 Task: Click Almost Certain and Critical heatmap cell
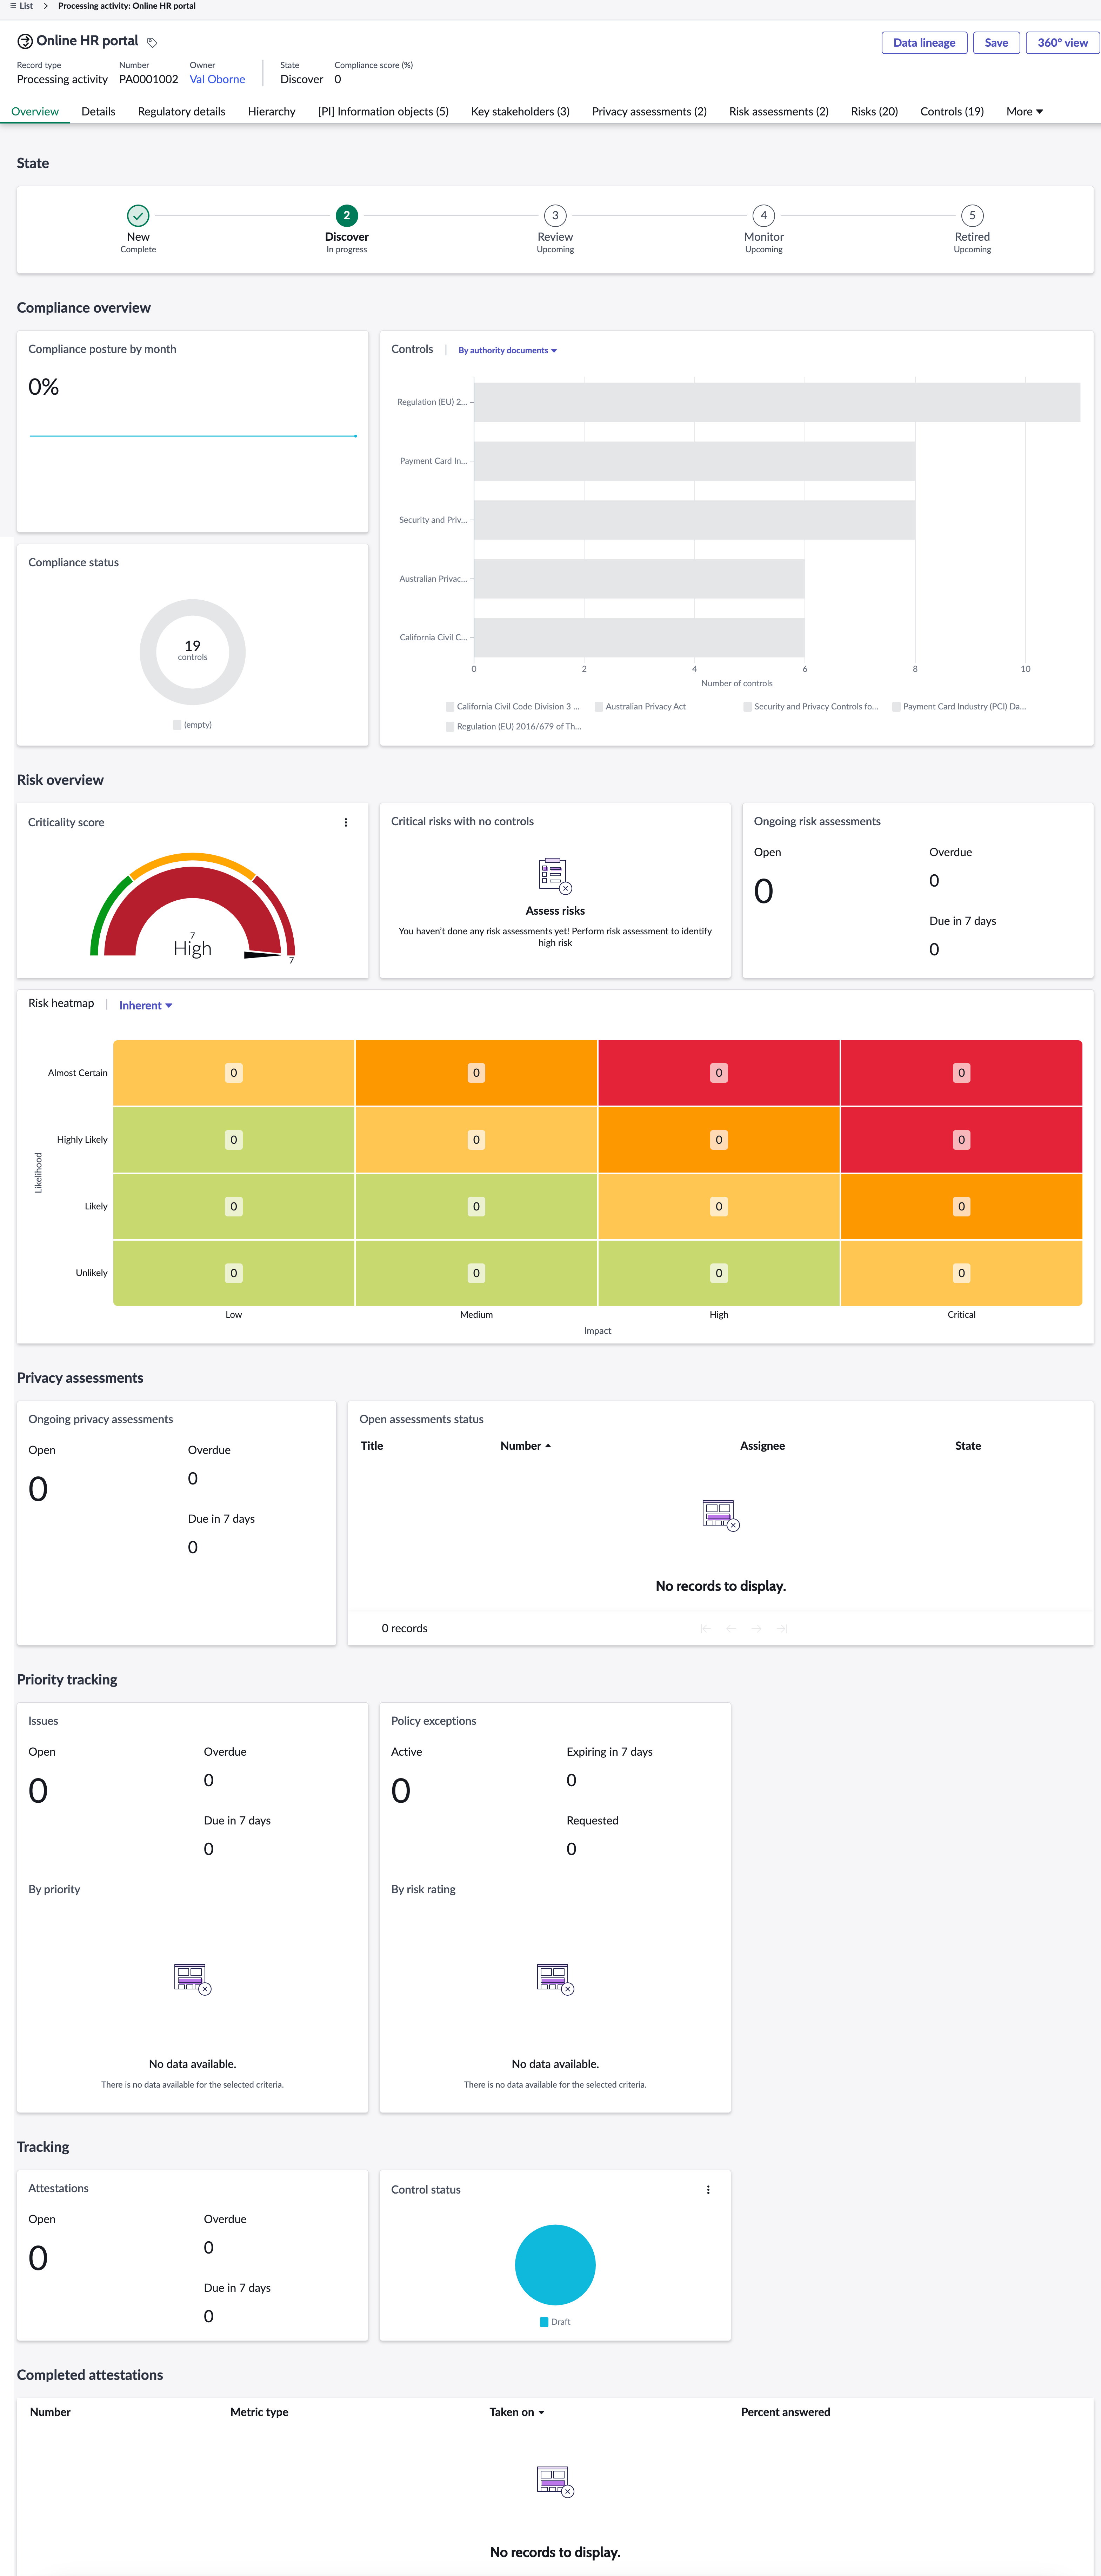[961, 1073]
